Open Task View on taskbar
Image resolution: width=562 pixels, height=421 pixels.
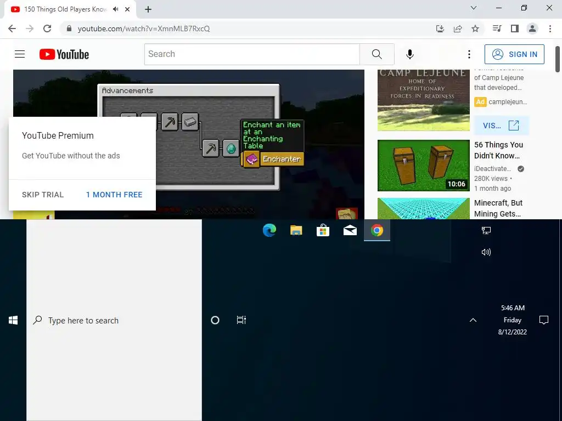coord(241,320)
